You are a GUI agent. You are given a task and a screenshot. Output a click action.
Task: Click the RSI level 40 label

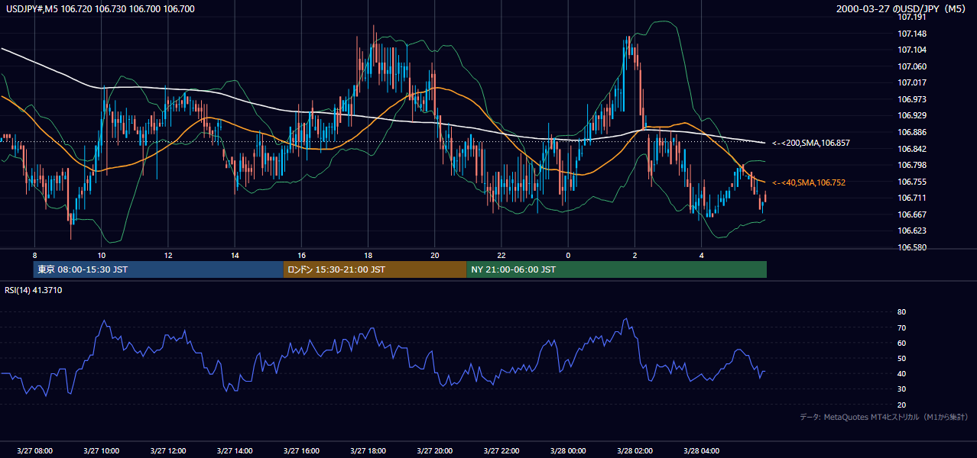[x=901, y=373]
